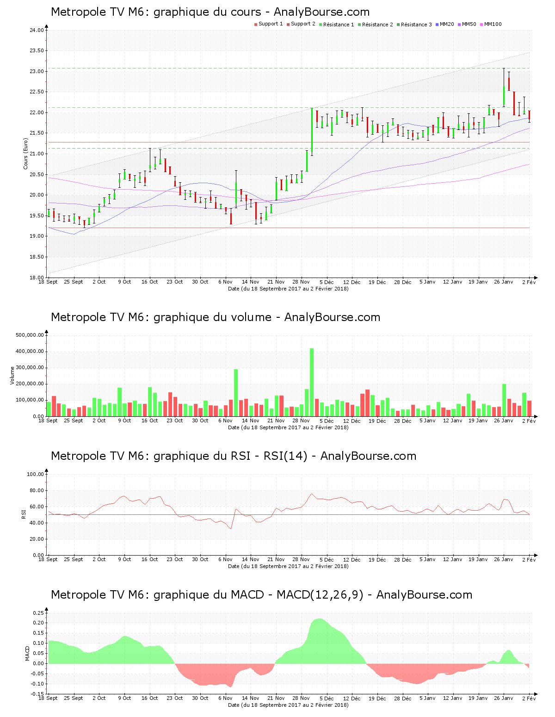555x717 pixels.
Task: Click the Résistance 1 legend green square
Action: [x=321, y=25]
